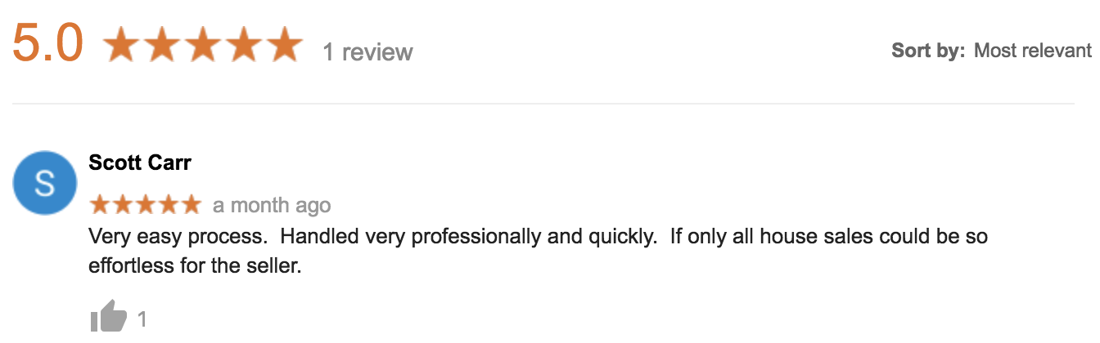Click the fifth large star in overall rating
1100x343 pixels.
pos(284,44)
